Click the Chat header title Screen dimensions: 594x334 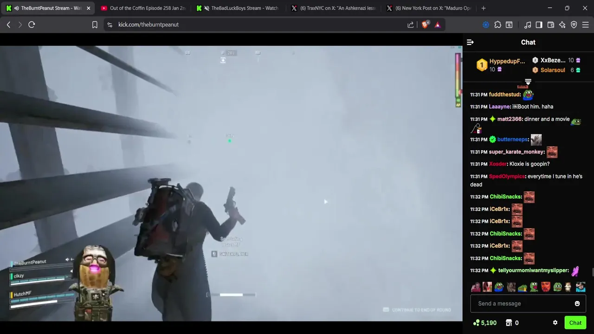(528, 42)
